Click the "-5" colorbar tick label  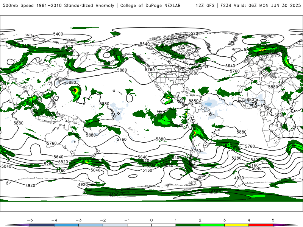(30, 220)
